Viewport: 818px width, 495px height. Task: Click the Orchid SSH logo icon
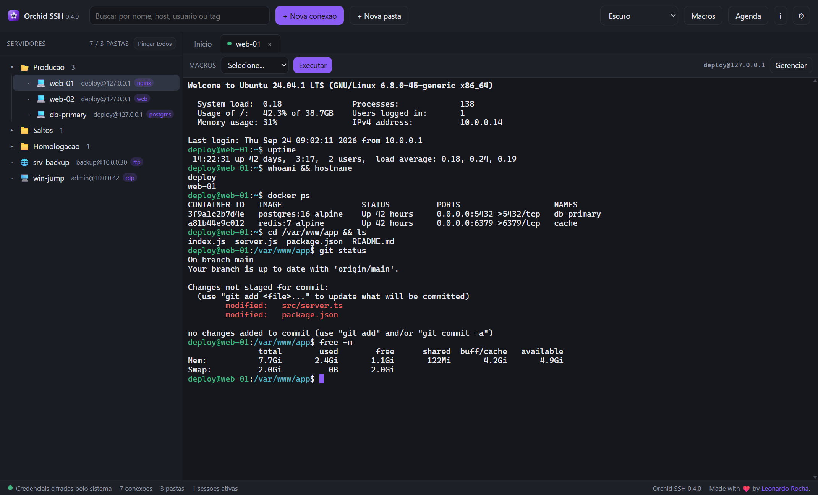point(14,16)
